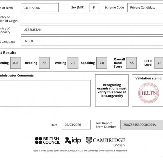
Task: Click the CEFR Level label
Action: pos(148,63)
